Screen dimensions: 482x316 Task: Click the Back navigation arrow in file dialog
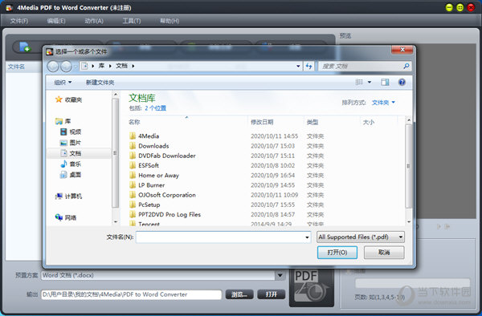click(x=53, y=66)
